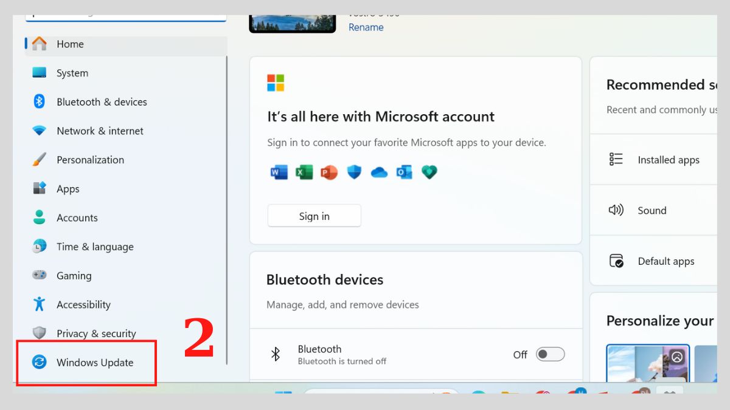Click the Bluetooth symbol beside Bluetooth row
Screen dimensions: 730x410
coord(276,354)
